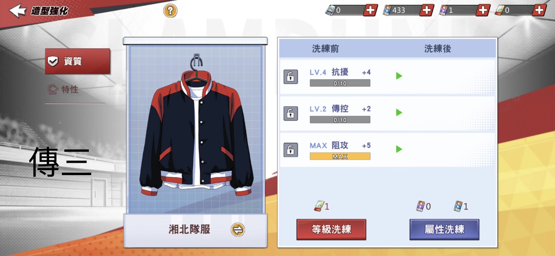Toggle the lock on the 阻攻 attribute
The height and width of the screenshot is (256, 555).
tap(291, 150)
